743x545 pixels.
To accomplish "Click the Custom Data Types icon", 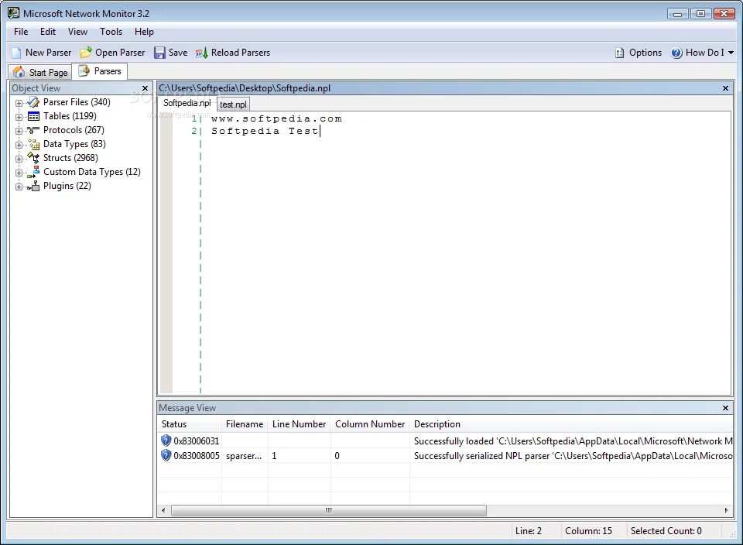I will pos(33,172).
